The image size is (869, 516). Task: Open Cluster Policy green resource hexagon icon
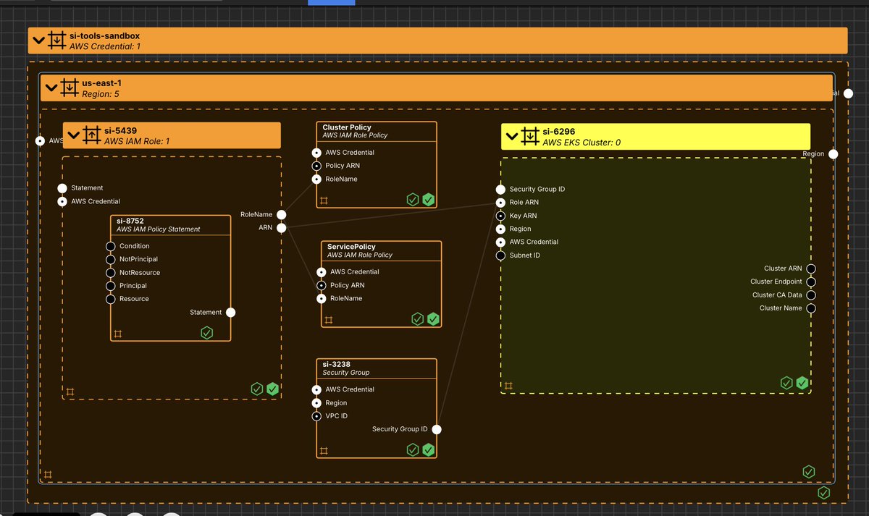[x=429, y=200]
